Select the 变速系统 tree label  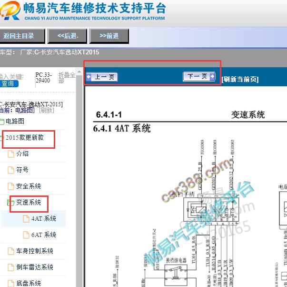tap(29, 202)
